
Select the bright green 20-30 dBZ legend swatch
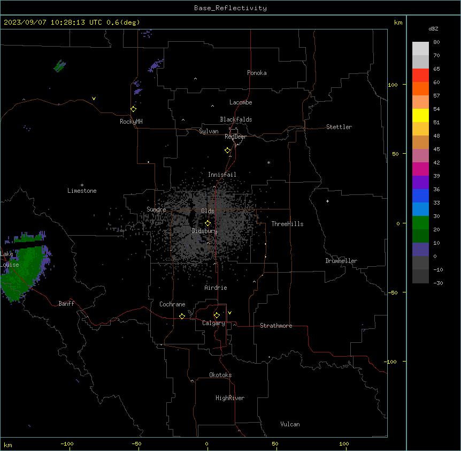[420, 223]
